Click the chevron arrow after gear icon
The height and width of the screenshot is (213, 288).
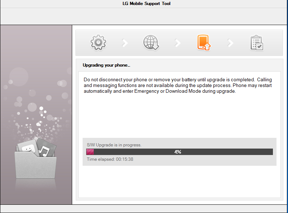tap(125, 43)
